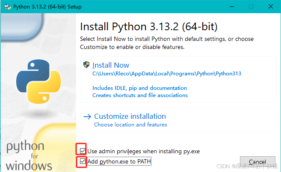Screen dimensions: 281x172
Task: Minimize the Python Setup window
Action: pos(232,7)
